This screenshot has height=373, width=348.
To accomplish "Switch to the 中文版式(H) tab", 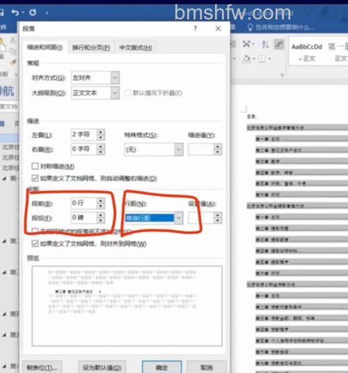I will pos(136,48).
